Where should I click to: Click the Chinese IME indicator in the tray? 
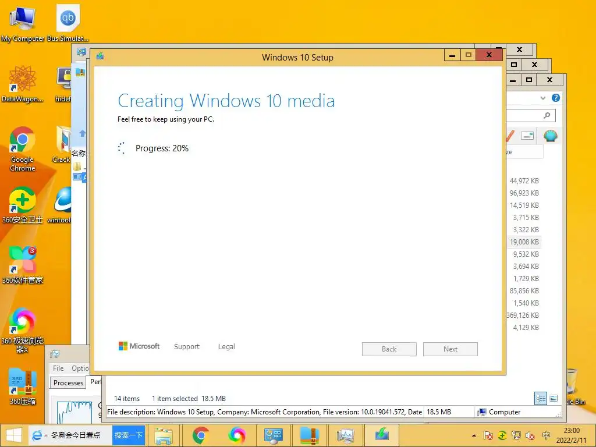pos(546,435)
